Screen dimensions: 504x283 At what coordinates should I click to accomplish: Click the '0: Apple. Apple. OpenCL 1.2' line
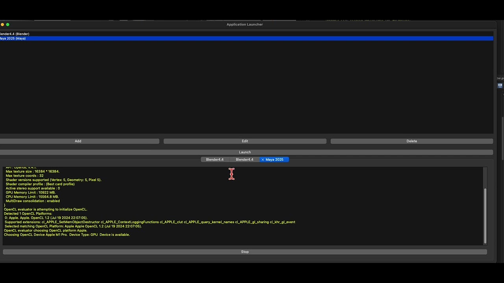tap(46, 218)
